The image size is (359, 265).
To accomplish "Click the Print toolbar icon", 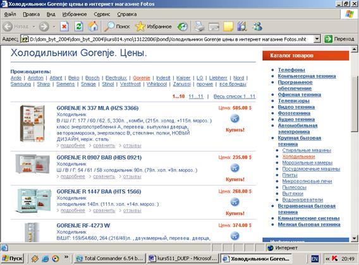I will (x=200, y=26).
